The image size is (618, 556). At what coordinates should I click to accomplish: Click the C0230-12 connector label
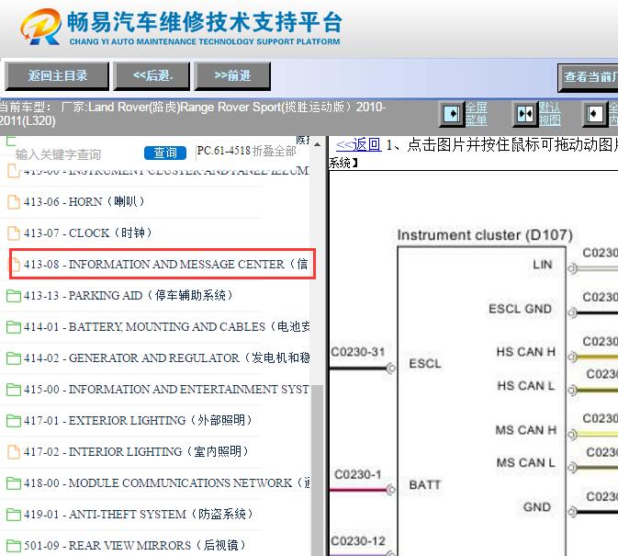point(358,541)
